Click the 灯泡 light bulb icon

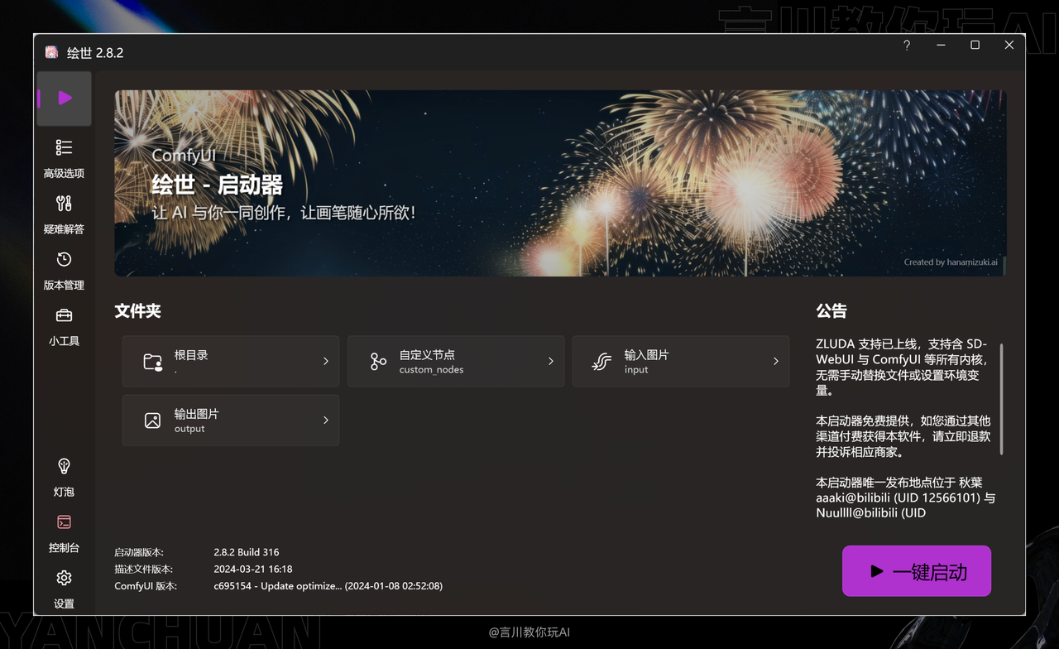(64, 466)
